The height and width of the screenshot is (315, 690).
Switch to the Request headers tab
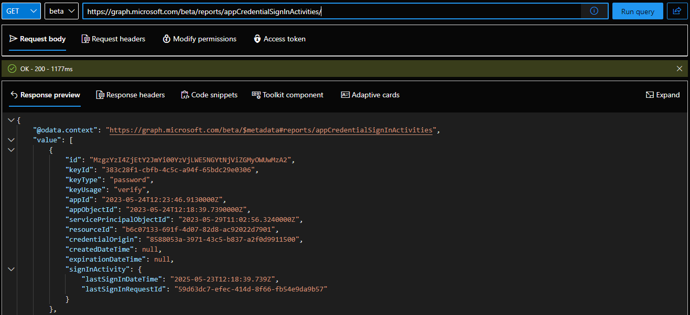tap(113, 39)
